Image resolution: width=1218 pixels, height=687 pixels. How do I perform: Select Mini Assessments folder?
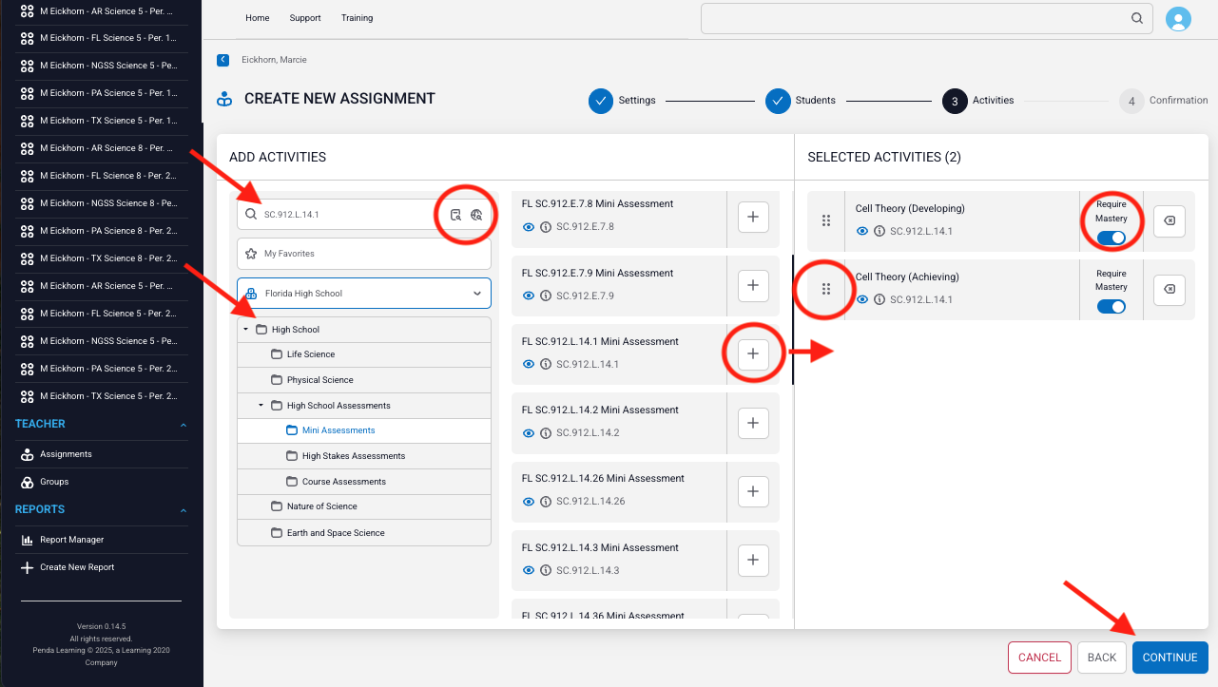click(364, 430)
